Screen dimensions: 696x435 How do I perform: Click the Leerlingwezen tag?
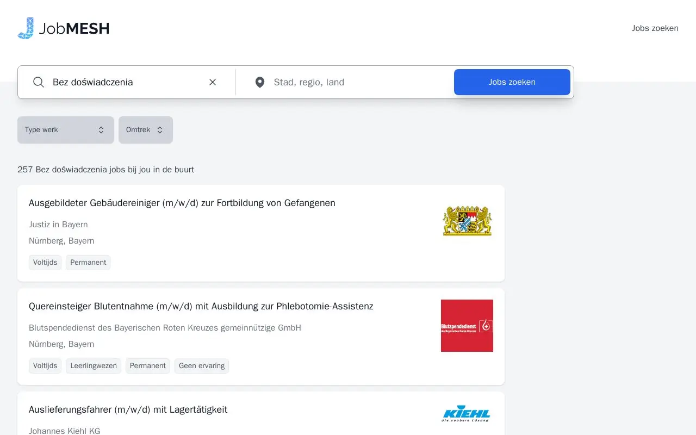coord(94,366)
